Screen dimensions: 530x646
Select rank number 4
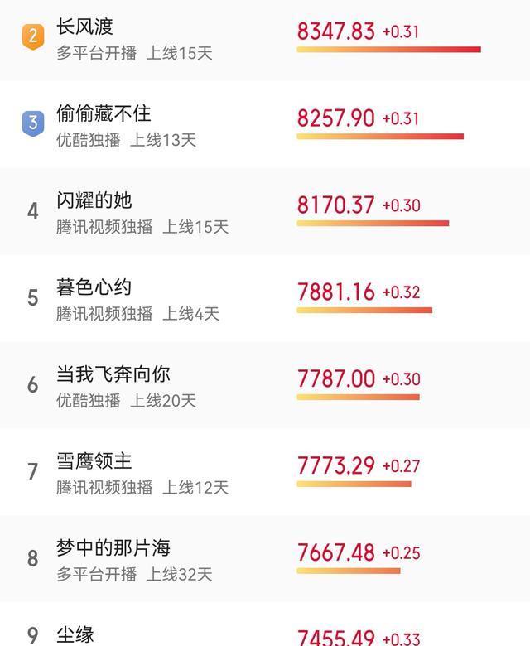[33, 211]
